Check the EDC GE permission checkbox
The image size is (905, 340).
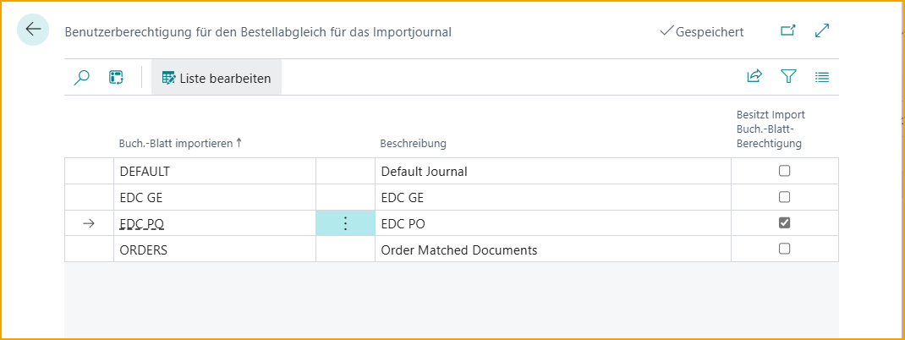tap(785, 197)
